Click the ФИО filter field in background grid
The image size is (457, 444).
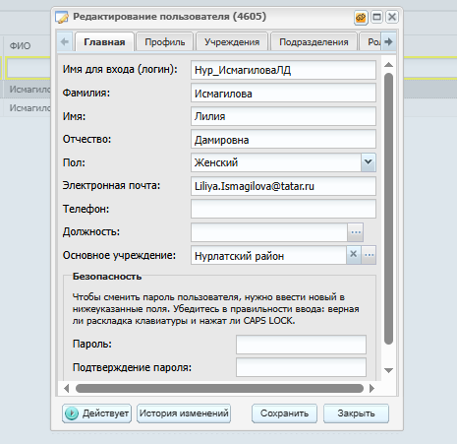[29, 68]
